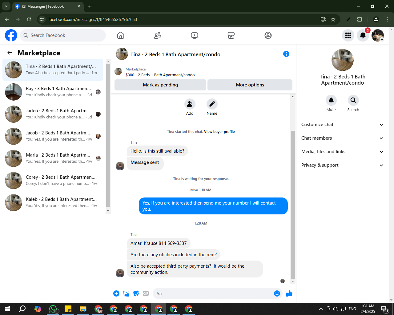
Task: Click the chat messages scrollbar
Action: (x=293, y=205)
